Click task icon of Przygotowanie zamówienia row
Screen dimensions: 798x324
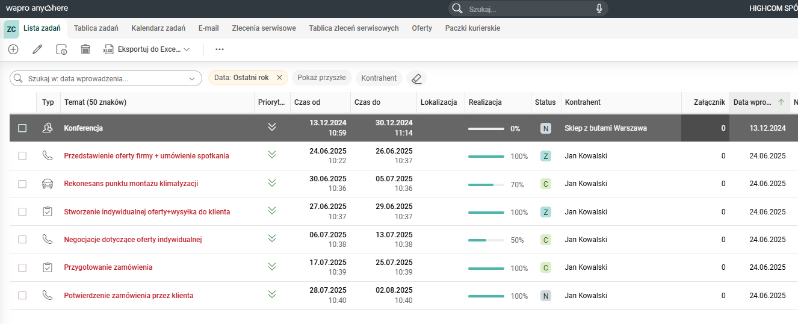[48, 267]
